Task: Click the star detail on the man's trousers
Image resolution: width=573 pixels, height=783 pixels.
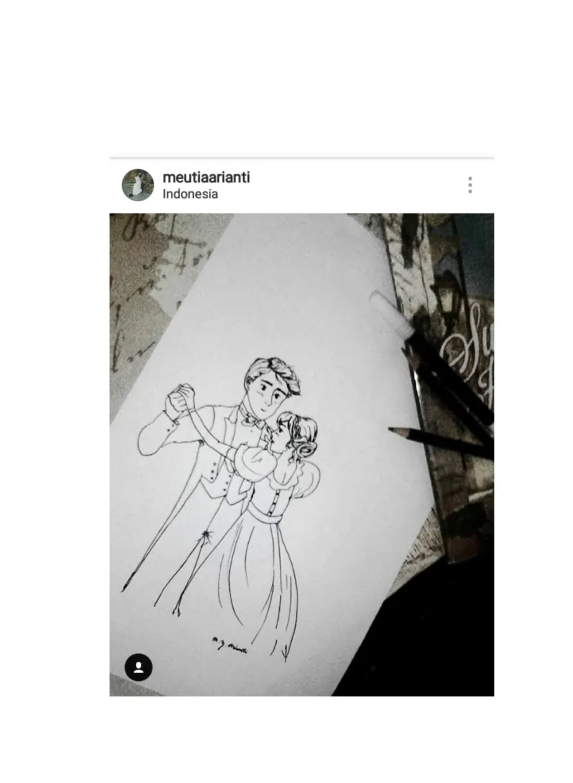Action: point(206,535)
